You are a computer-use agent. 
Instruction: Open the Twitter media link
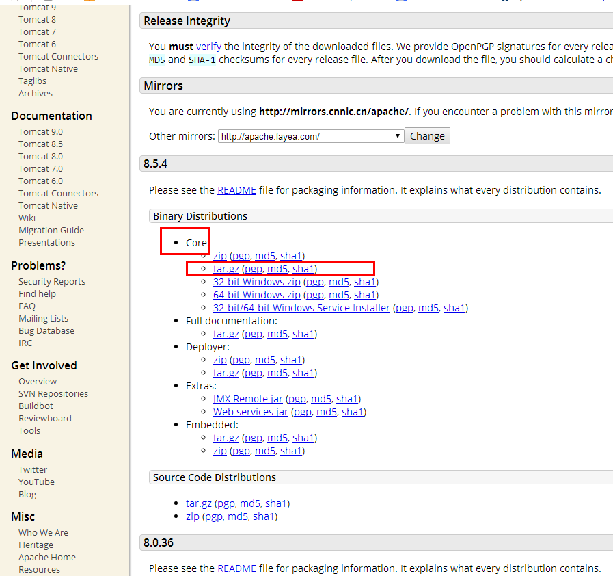(x=33, y=469)
